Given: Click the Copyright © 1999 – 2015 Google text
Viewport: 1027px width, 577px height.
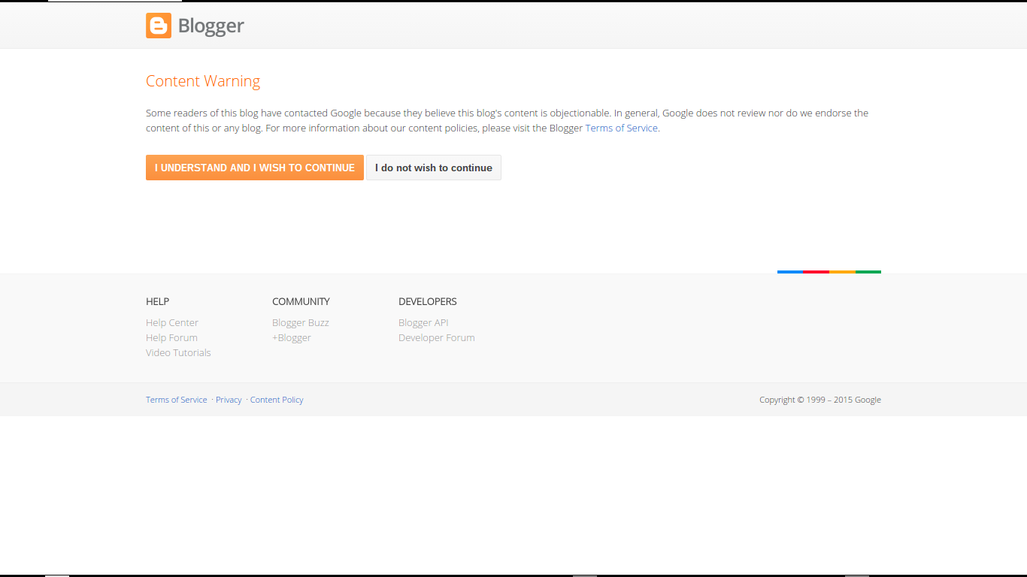Looking at the screenshot, I should [820, 400].
